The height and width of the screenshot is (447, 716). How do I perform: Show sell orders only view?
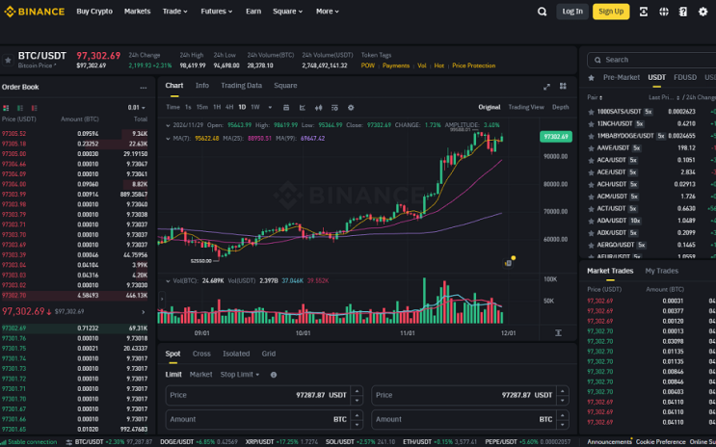pyautogui.click(x=35, y=108)
